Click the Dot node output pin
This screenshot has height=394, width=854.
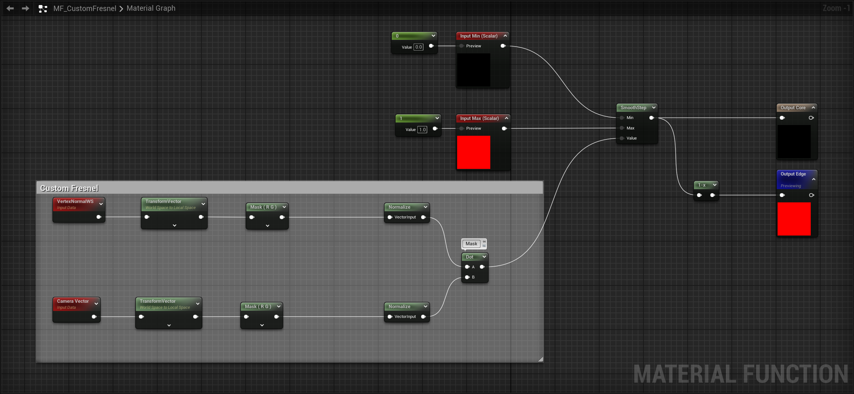coord(482,267)
